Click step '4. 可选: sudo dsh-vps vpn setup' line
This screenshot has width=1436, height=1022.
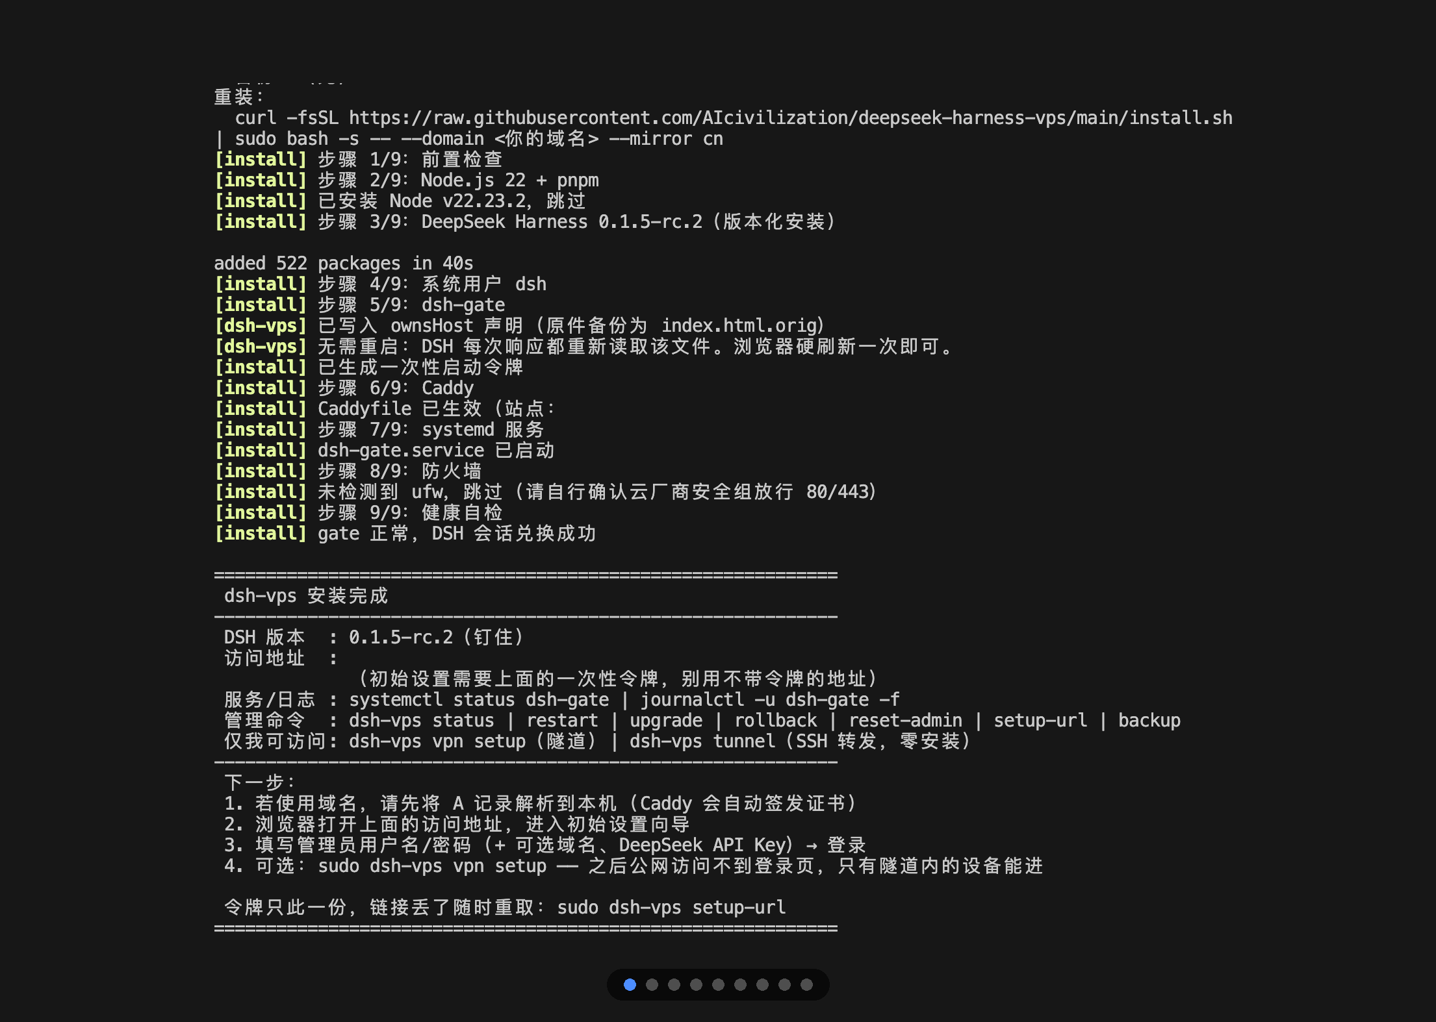pyautogui.click(x=634, y=866)
